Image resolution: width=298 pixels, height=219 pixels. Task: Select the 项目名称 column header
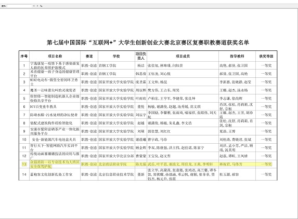(55, 56)
